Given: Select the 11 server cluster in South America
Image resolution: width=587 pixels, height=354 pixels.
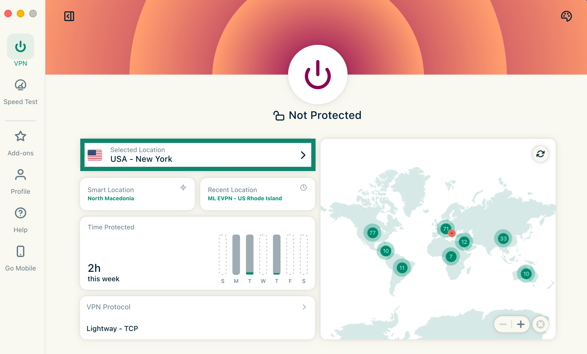Looking at the screenshot, I should click(x=402, y=268).
